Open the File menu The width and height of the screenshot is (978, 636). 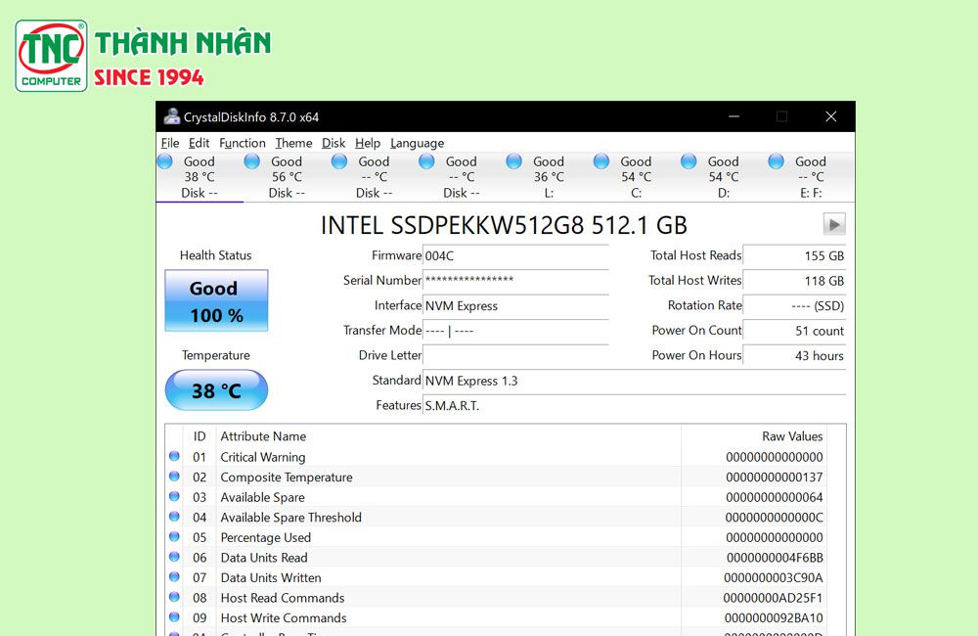coord(169,143)
